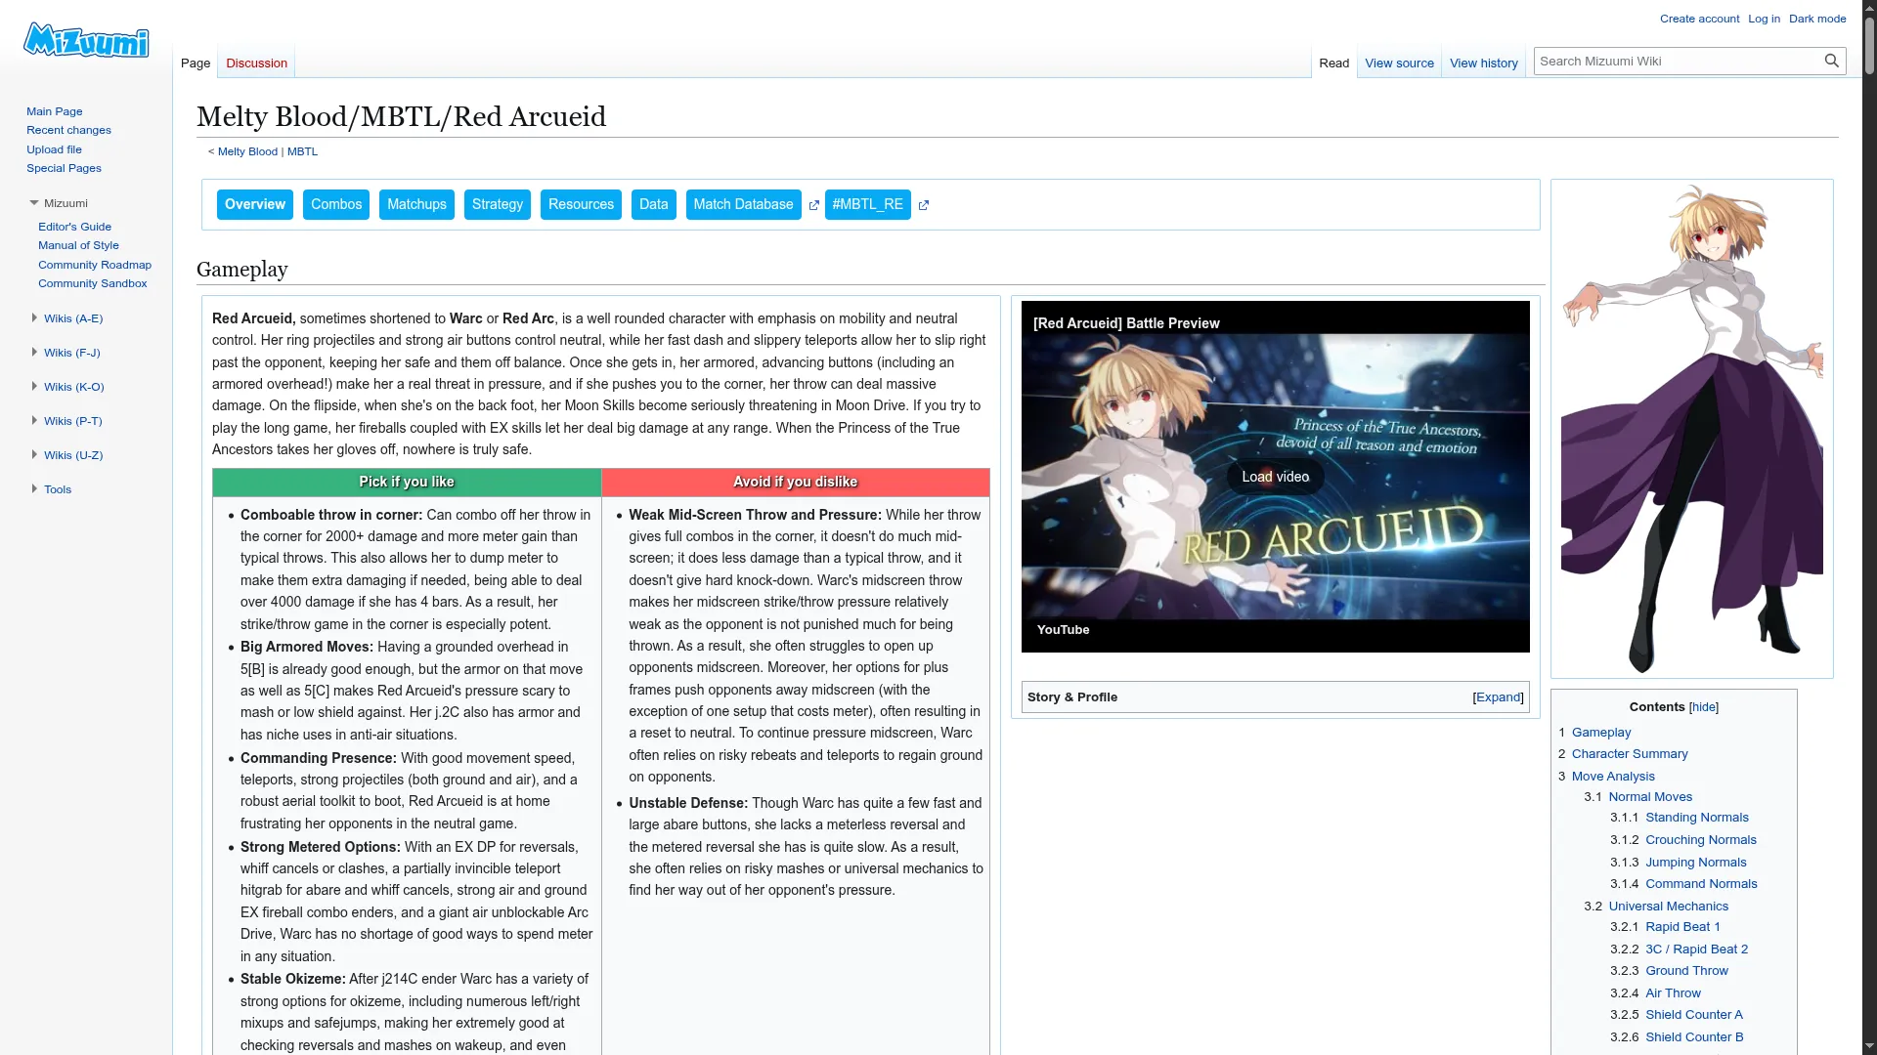Screen dimensions: 1877x1055
Task: Toggle Dark mode
Action: pyautogui.click(x=1817, y=19)
